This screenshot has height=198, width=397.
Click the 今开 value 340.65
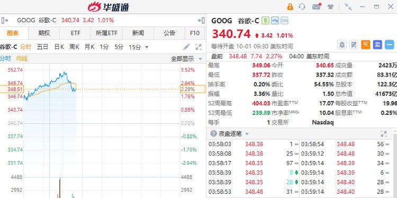point(324,66)
